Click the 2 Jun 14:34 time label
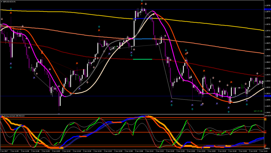The width and height of the screenshot is (271, 153). tap(253, 151)
